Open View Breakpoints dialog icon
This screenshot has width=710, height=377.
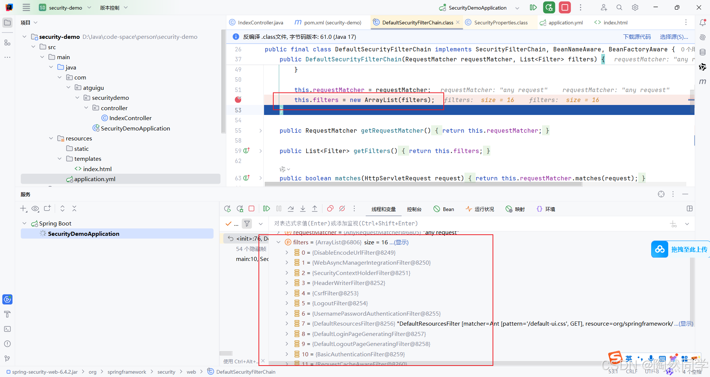[x=330, y=208]
